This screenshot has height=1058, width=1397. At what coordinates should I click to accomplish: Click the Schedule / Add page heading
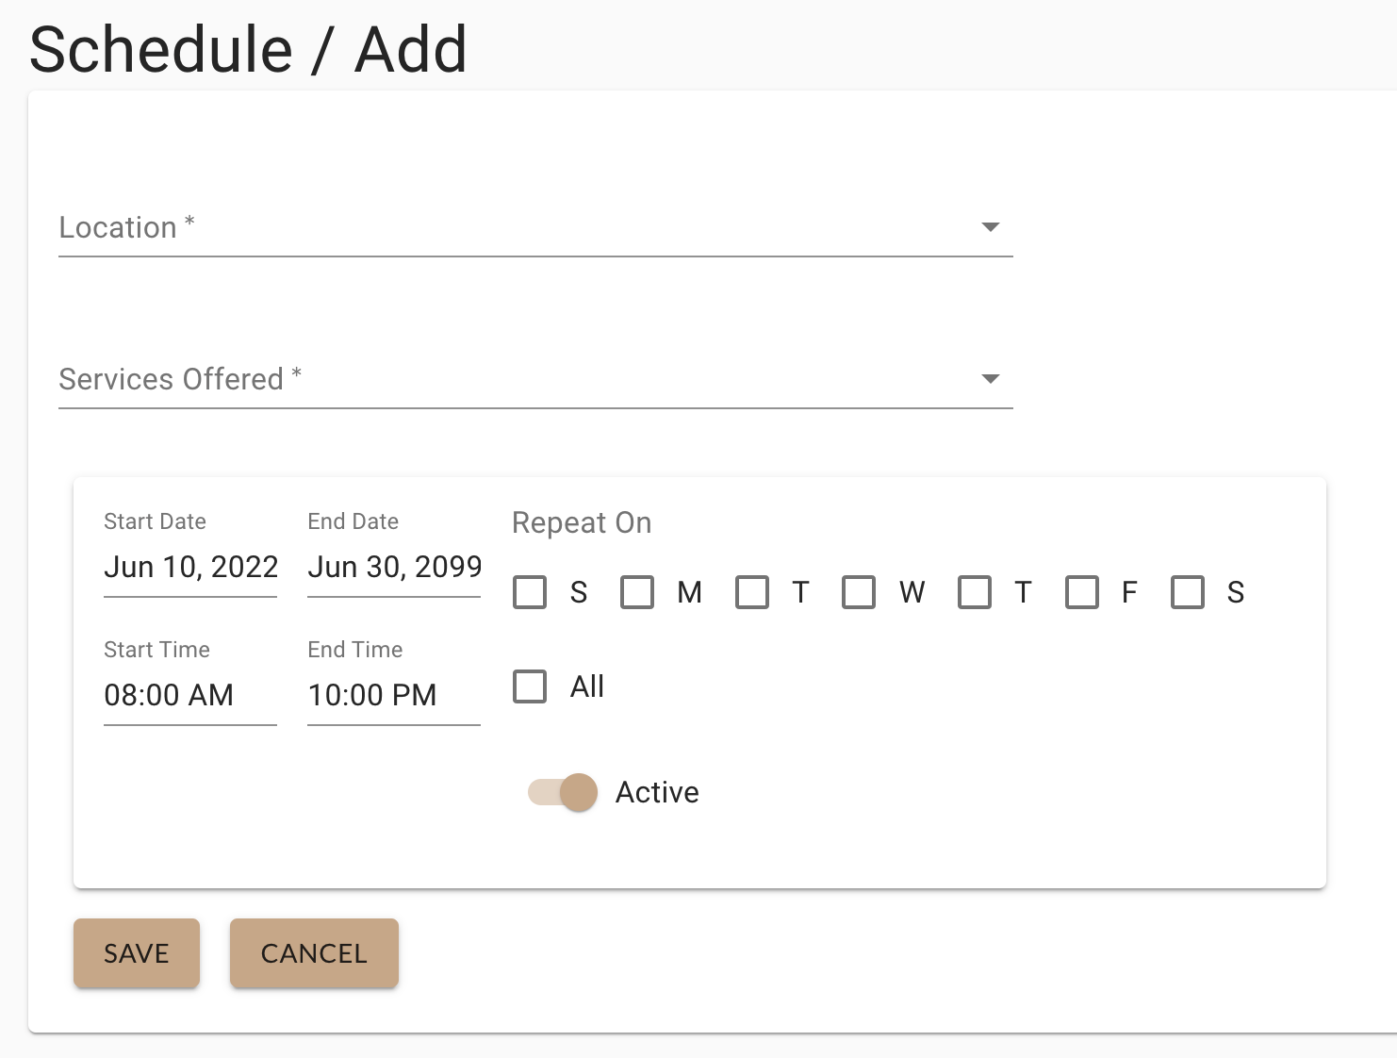click(249, 49)
